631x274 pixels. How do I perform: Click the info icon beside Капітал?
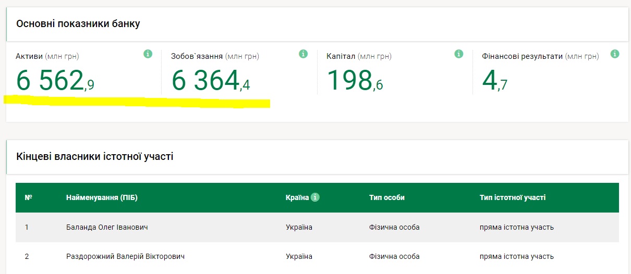click(x=459, y=54)
